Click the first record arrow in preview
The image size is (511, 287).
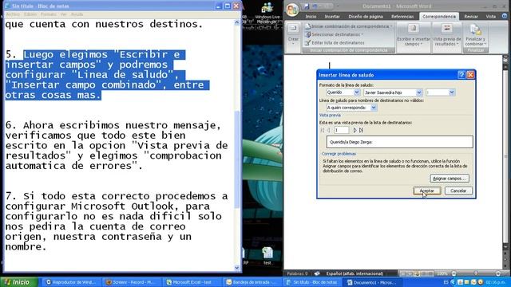(x=323, y=130)
